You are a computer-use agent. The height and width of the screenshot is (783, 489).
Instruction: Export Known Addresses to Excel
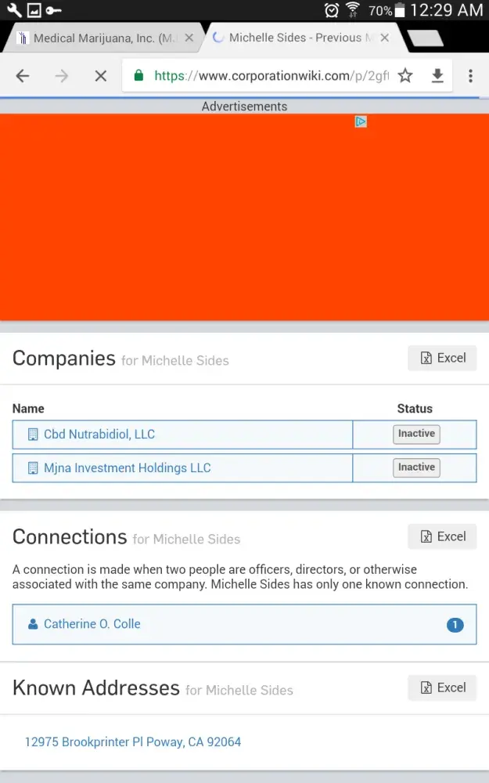point(442,687)
